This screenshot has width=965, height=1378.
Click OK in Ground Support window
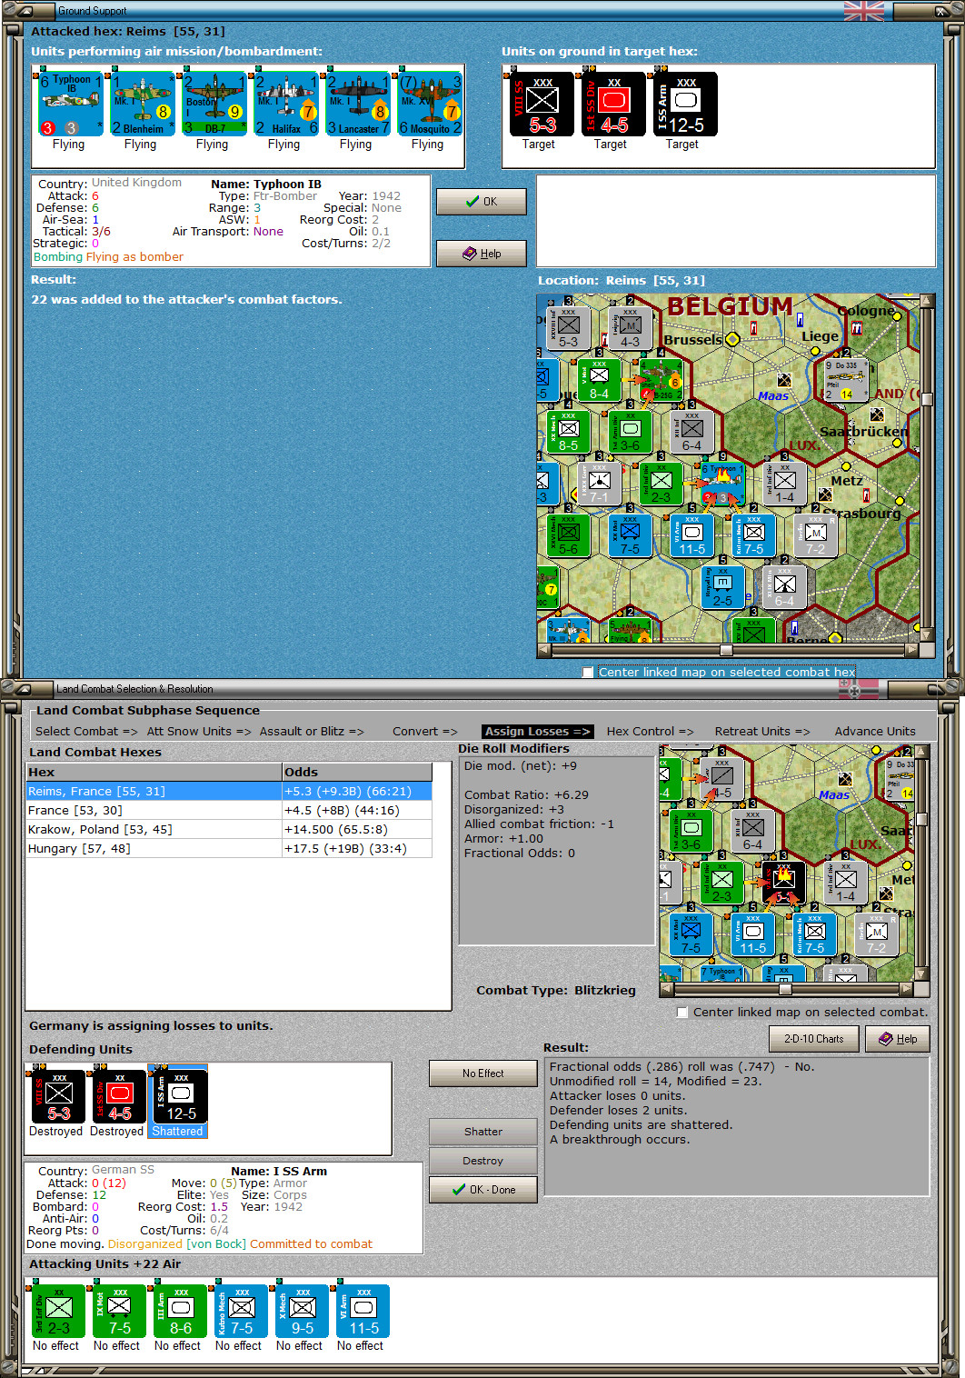pos(481,202)
